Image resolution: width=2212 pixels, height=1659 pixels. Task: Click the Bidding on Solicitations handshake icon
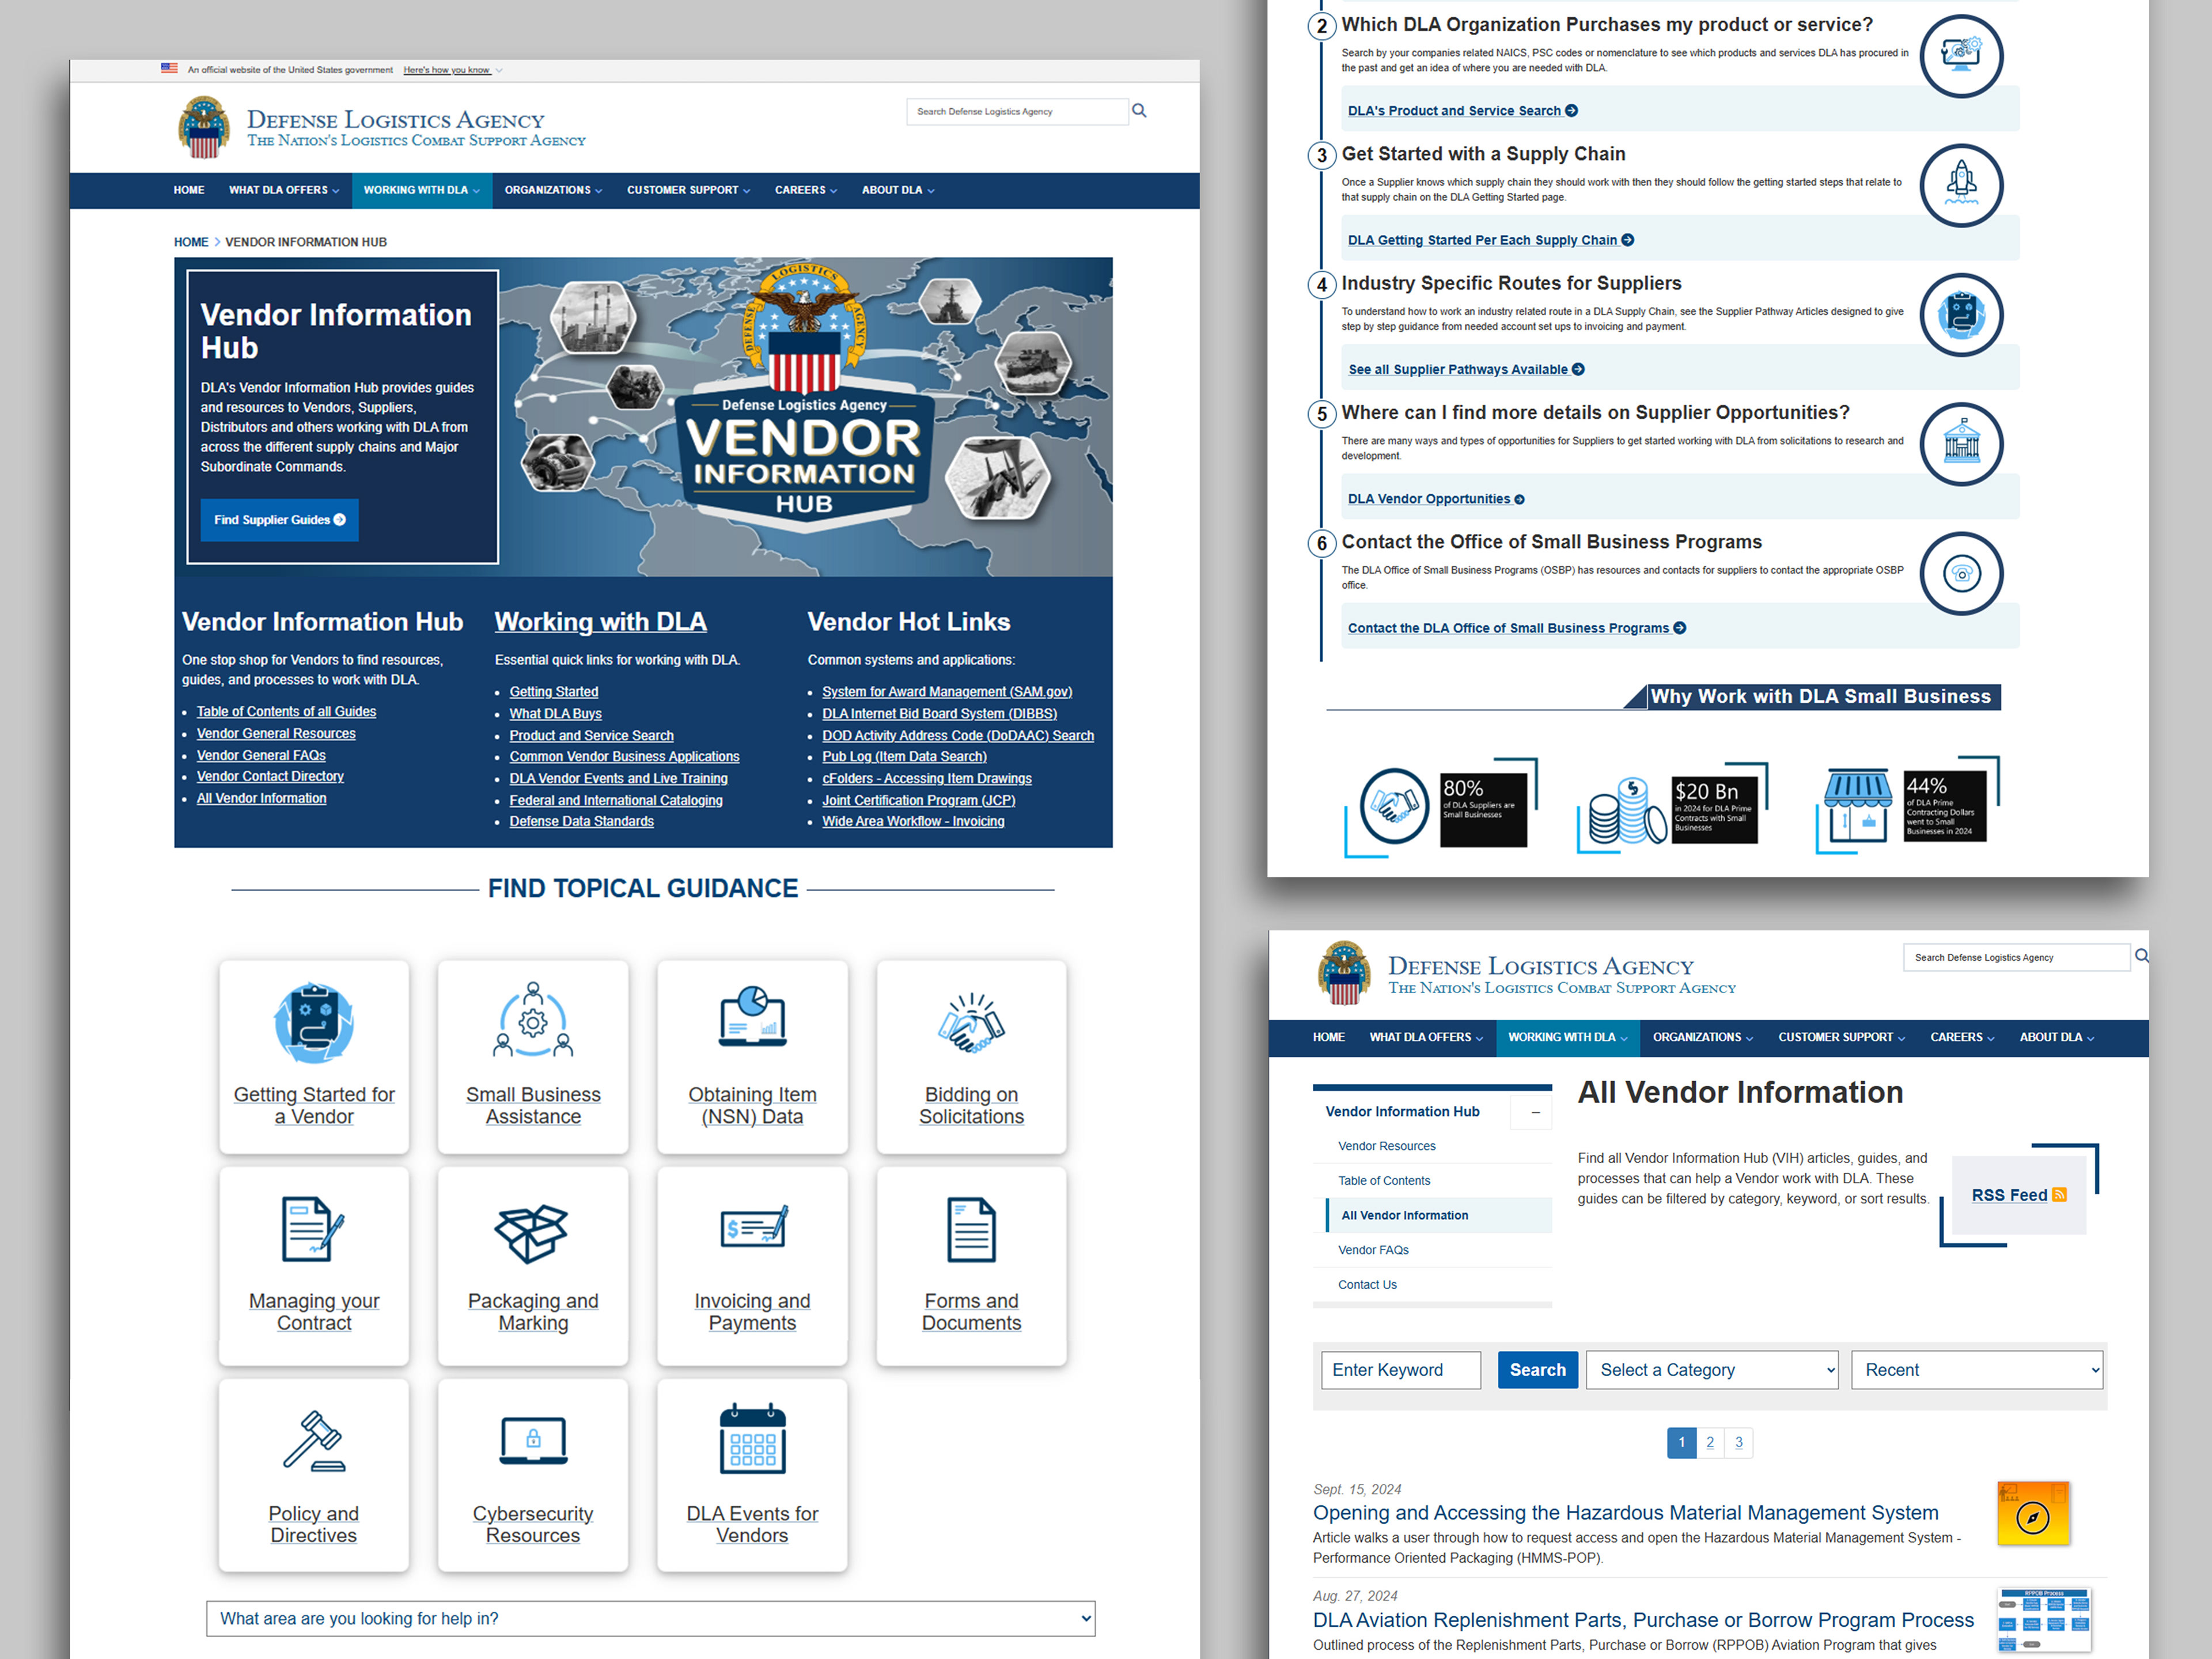point(971,1022)
